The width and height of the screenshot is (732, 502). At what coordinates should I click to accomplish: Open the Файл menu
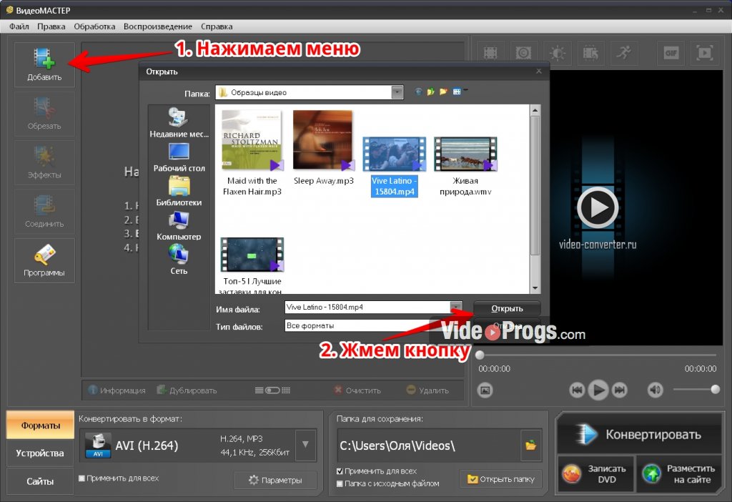tap(19, 26)
